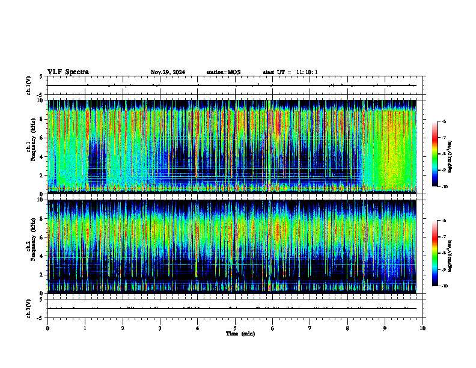
Task: Click the "station=MOS" header label
Action: point(224,72)
